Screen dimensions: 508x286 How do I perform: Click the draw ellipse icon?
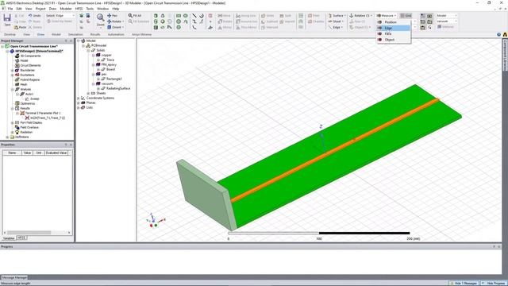[x=186, y=16]
